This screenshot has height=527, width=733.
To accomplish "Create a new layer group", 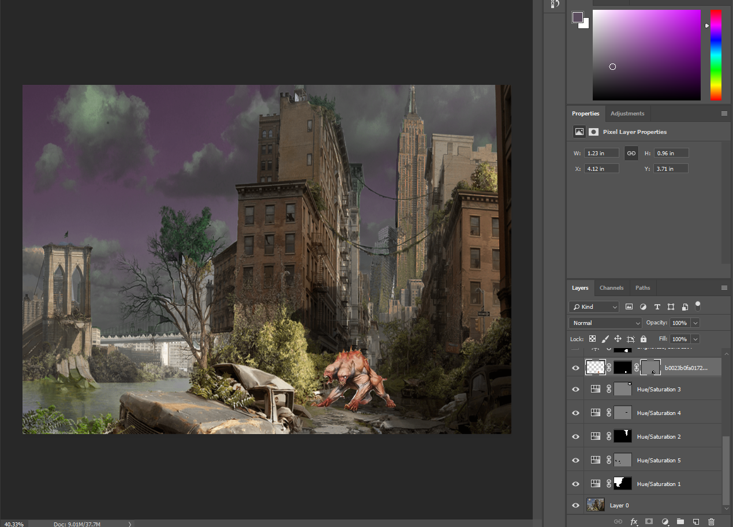I will click(680, 521).
